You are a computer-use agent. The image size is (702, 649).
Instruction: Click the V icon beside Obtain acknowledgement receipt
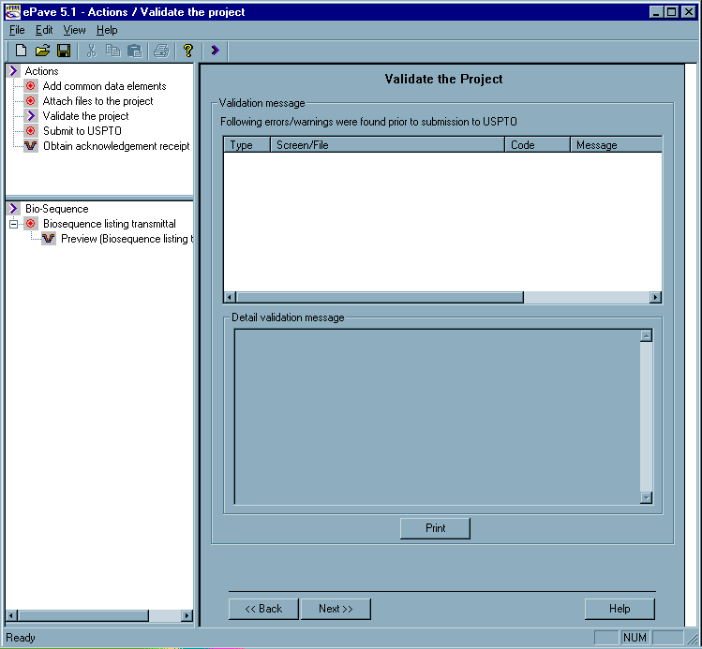pos(30,146)
